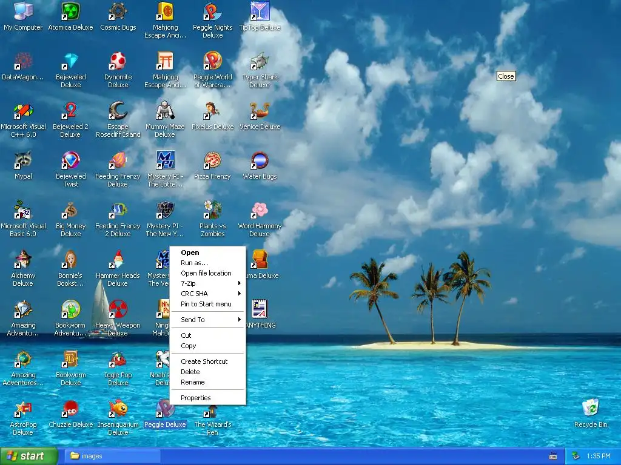
Task: Click the on-screen keyboard tray icon
Action: tap(553, 457)
